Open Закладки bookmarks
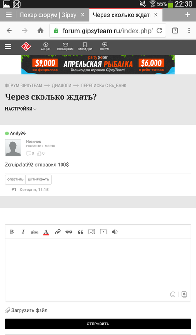 (85, 46)
